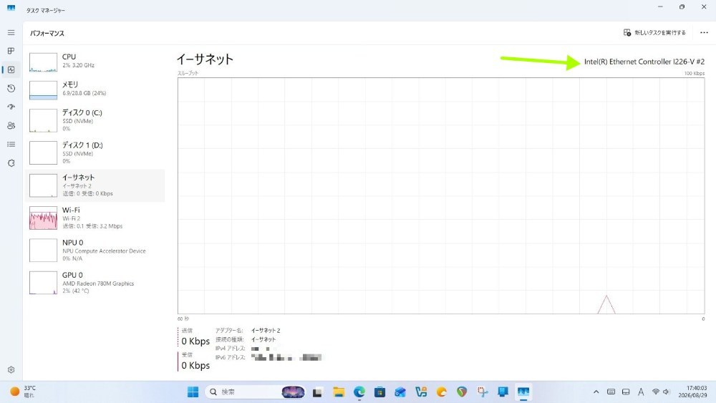
Task: Open Wi-Fi network tray icon
Action: (x=656, y=392)
